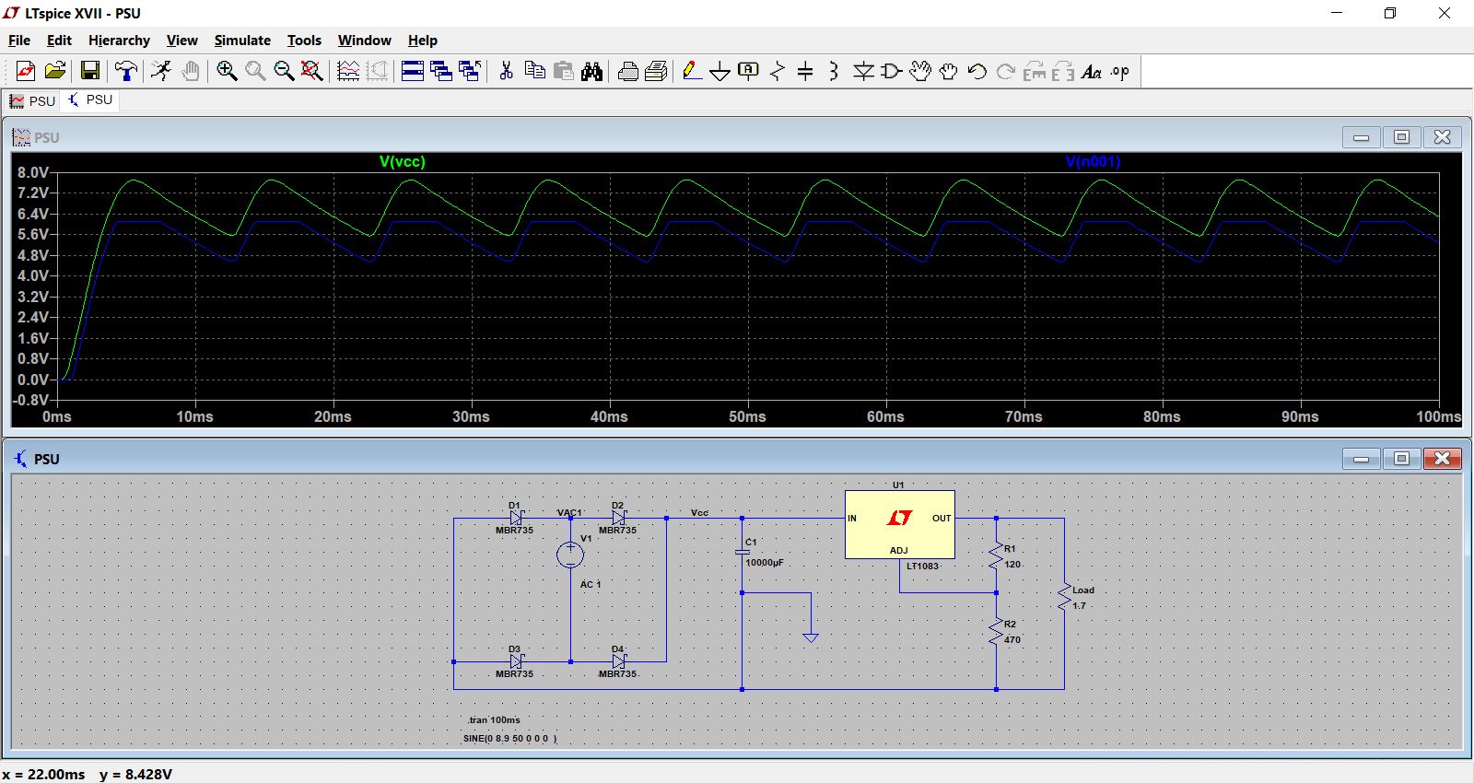1474x783 pixels.
Task: Add Text with the Aa tool
Action: coord(1092,71)
